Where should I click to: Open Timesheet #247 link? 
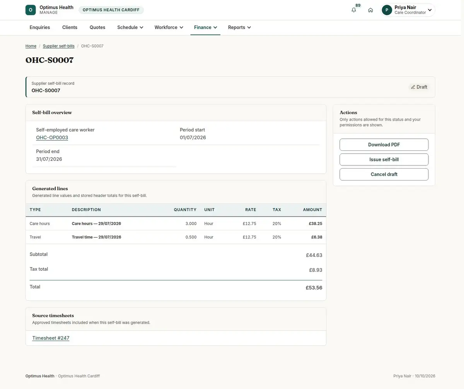[51, 338]
